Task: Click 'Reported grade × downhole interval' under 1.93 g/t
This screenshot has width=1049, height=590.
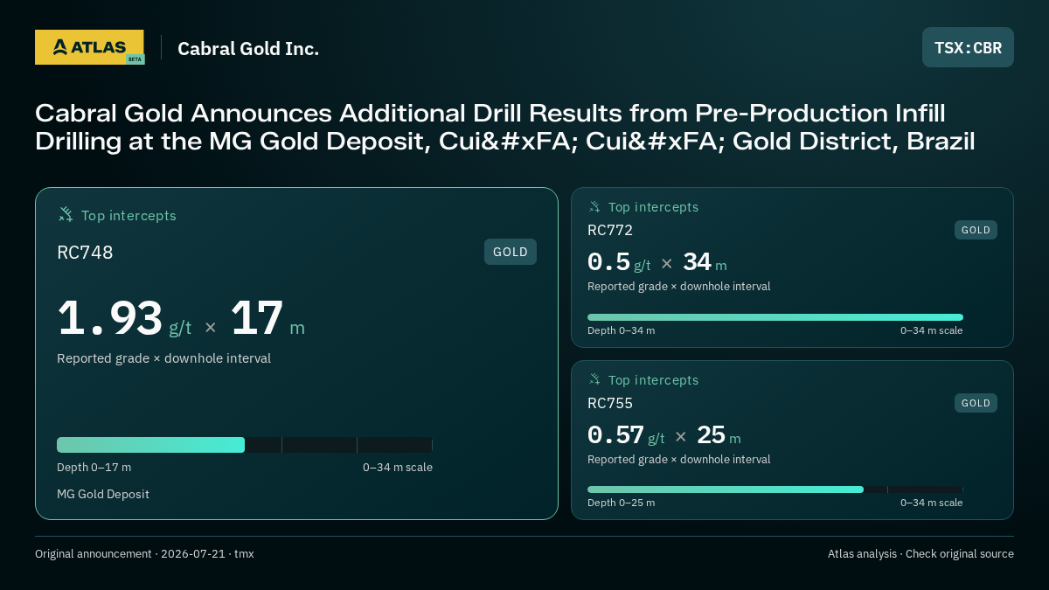Action: (163, 358)
